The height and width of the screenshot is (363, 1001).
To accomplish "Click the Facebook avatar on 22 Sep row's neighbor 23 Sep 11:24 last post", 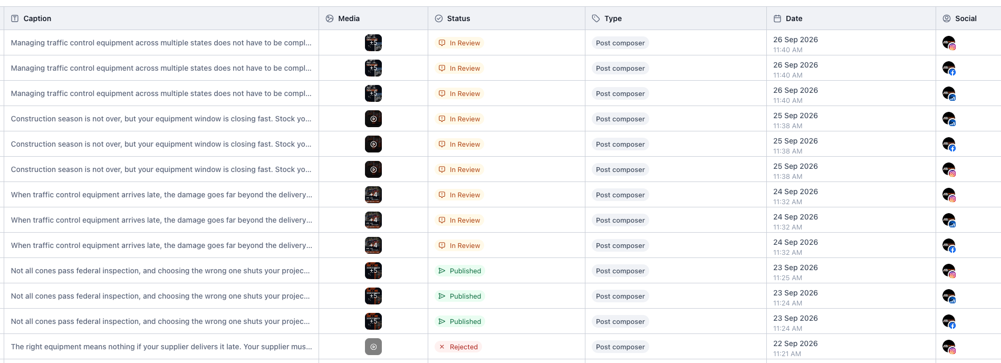I will 949,321.
